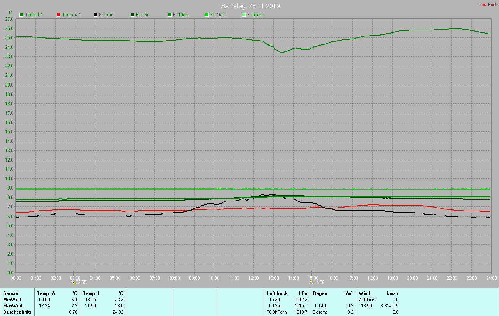Viewport: 499px width, 316px height.
Task: Click the 27.0 value on the temperature axis
Action: (x=9, y=19)
